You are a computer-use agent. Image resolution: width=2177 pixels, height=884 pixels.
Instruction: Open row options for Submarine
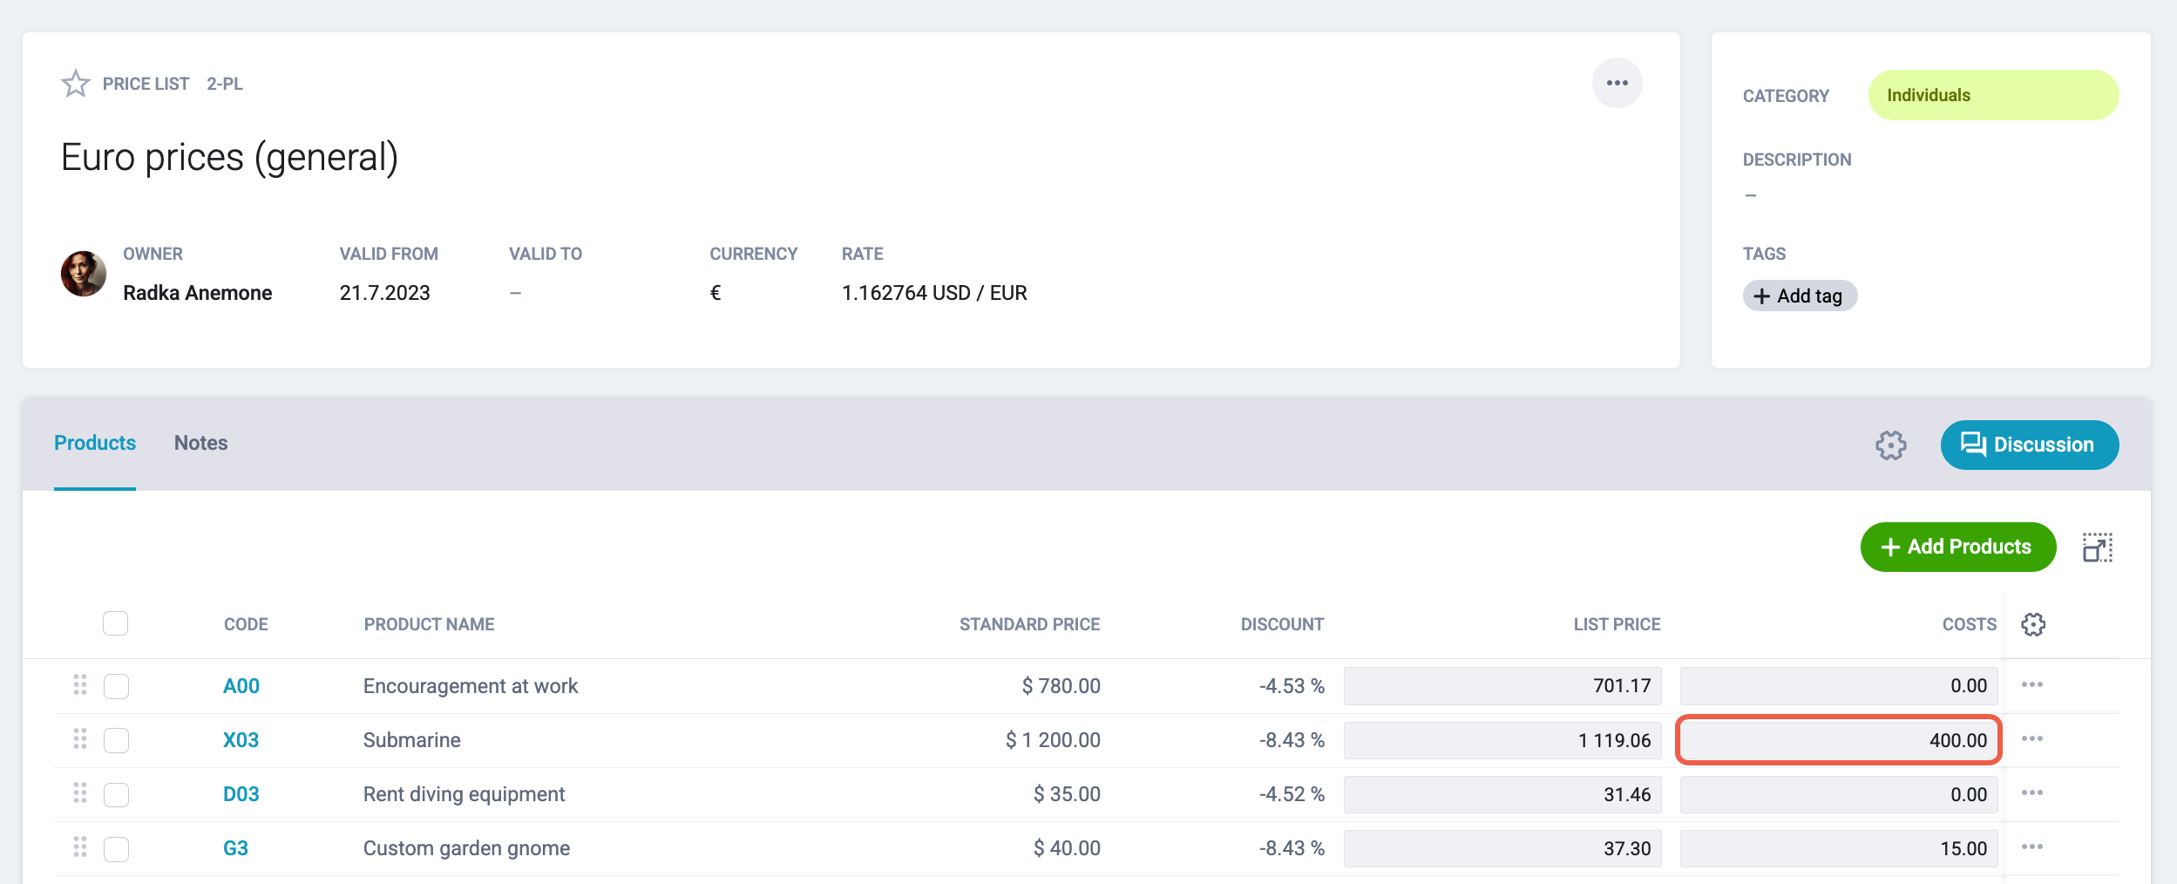[x=2032, y=739]
